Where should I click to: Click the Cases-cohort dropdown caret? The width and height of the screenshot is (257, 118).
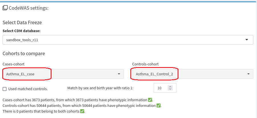[119, 74]
